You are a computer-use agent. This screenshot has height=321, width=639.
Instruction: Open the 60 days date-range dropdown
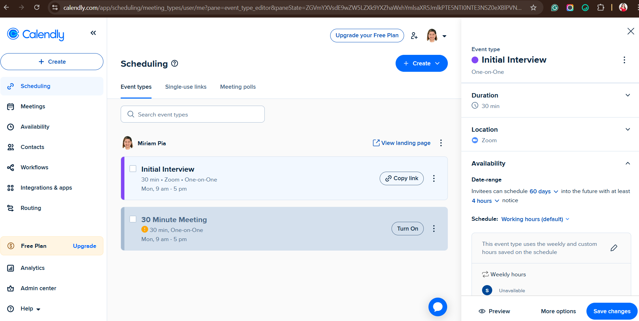pyautogui.click(x=544, y=191)
